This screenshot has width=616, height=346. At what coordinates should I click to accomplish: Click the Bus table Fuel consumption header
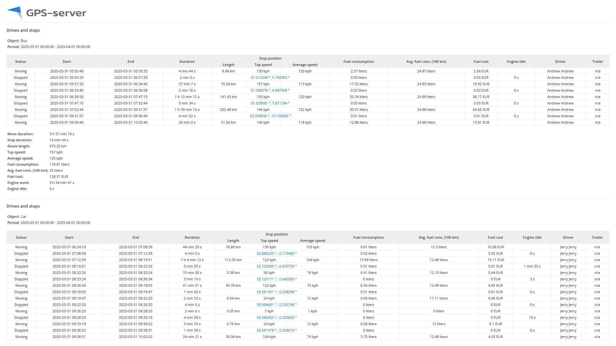(358, 62)
